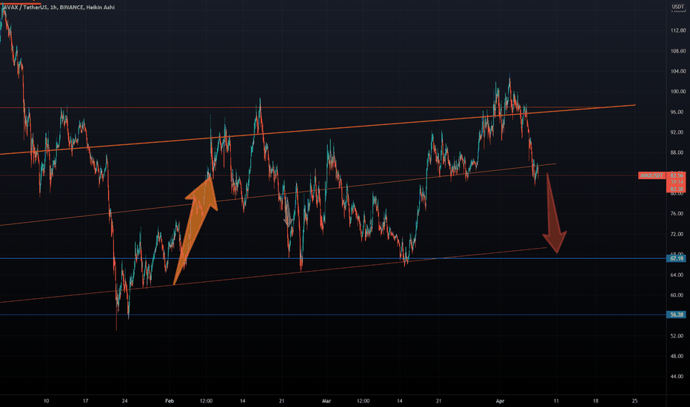Click the 44.00 price axis label
Viewport: 690px width, 407px height.
(677, 377)
